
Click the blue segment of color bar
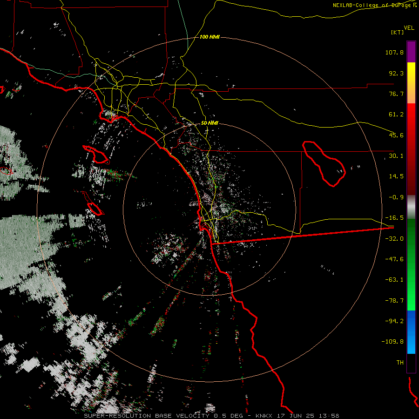(411, 332)
